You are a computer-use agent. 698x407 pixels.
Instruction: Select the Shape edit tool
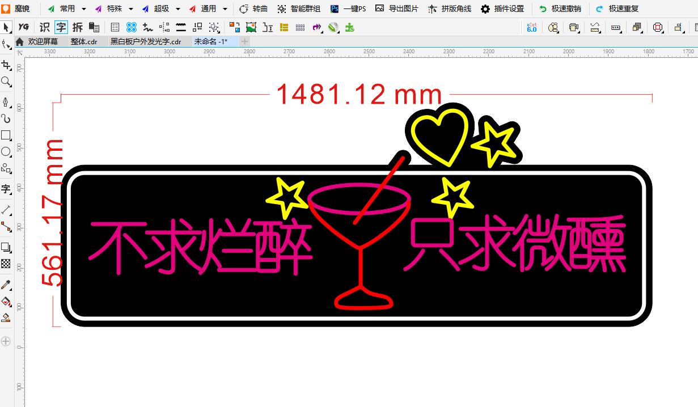(x=6, y=44)
